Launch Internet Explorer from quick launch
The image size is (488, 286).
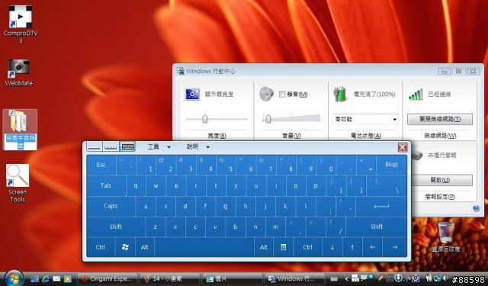click(x=46, y=279)
